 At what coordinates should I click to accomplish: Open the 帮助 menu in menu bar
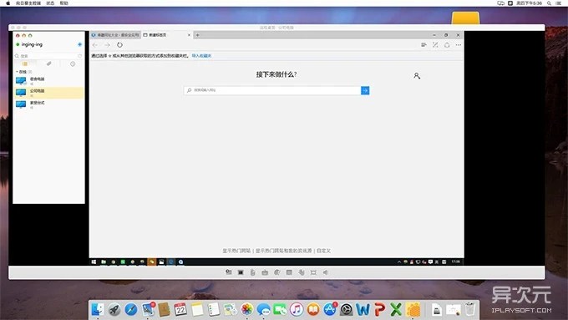click(x=63, y=3)
